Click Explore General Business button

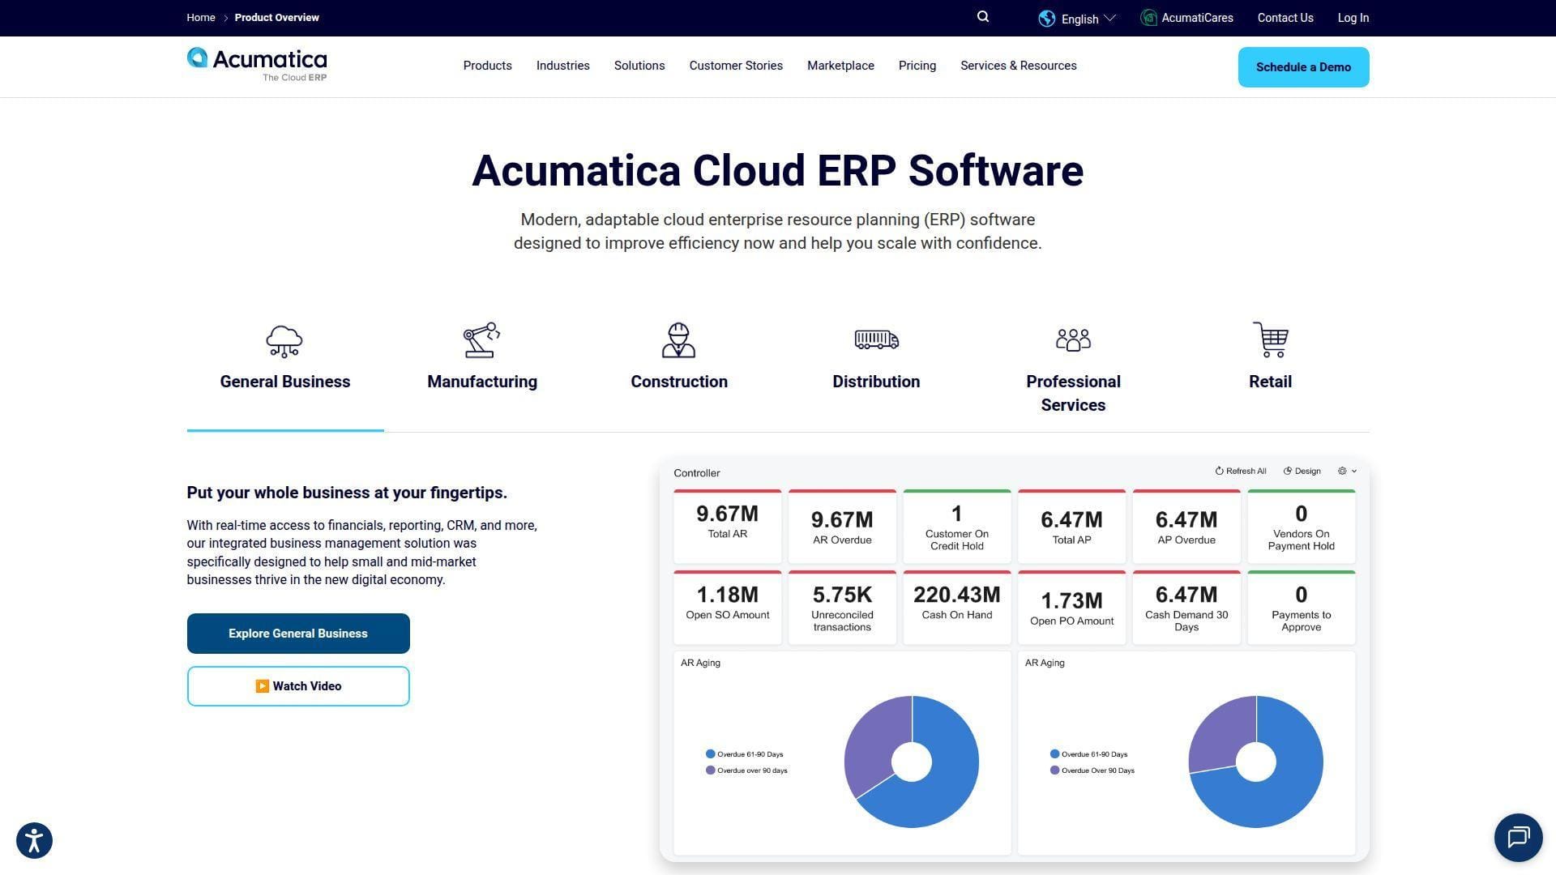[x=298, y=634]
